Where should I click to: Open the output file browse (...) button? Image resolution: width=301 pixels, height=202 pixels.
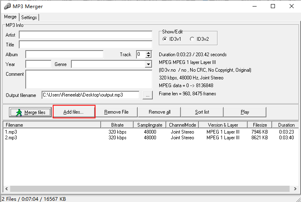click(x=147, y=95)
